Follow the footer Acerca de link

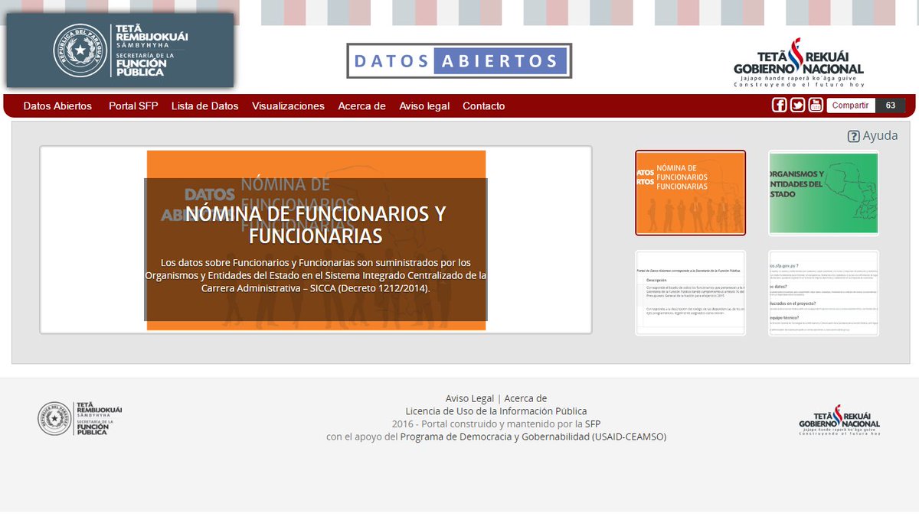tap(525, 398)
